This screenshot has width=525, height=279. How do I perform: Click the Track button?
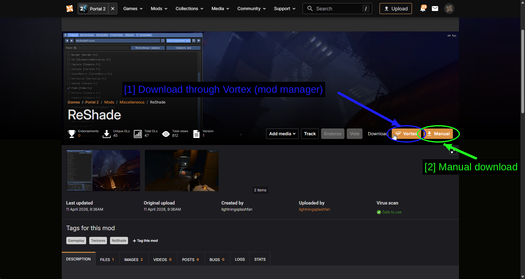[x=310, y=134]
